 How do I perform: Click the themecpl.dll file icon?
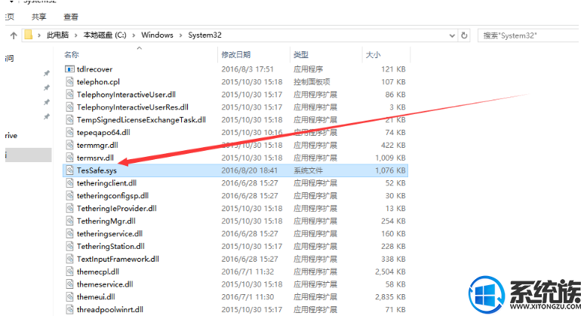69,272
